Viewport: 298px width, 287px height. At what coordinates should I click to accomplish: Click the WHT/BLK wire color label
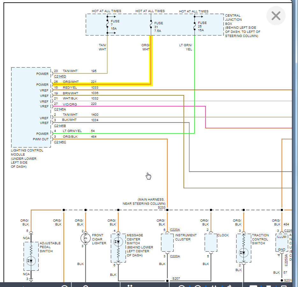[x=70, y=98]
